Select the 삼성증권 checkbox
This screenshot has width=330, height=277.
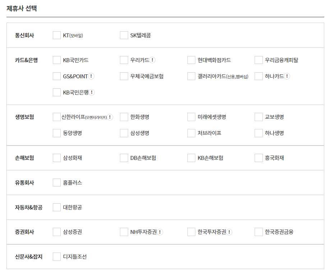click(57, 232)
